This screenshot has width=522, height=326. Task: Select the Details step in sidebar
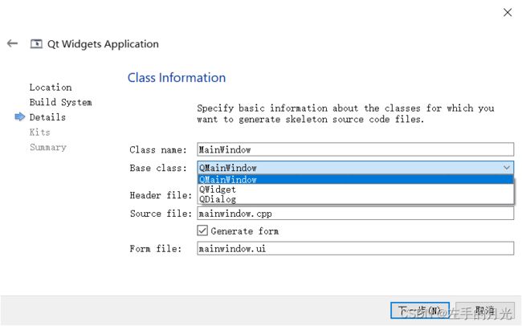47,117
